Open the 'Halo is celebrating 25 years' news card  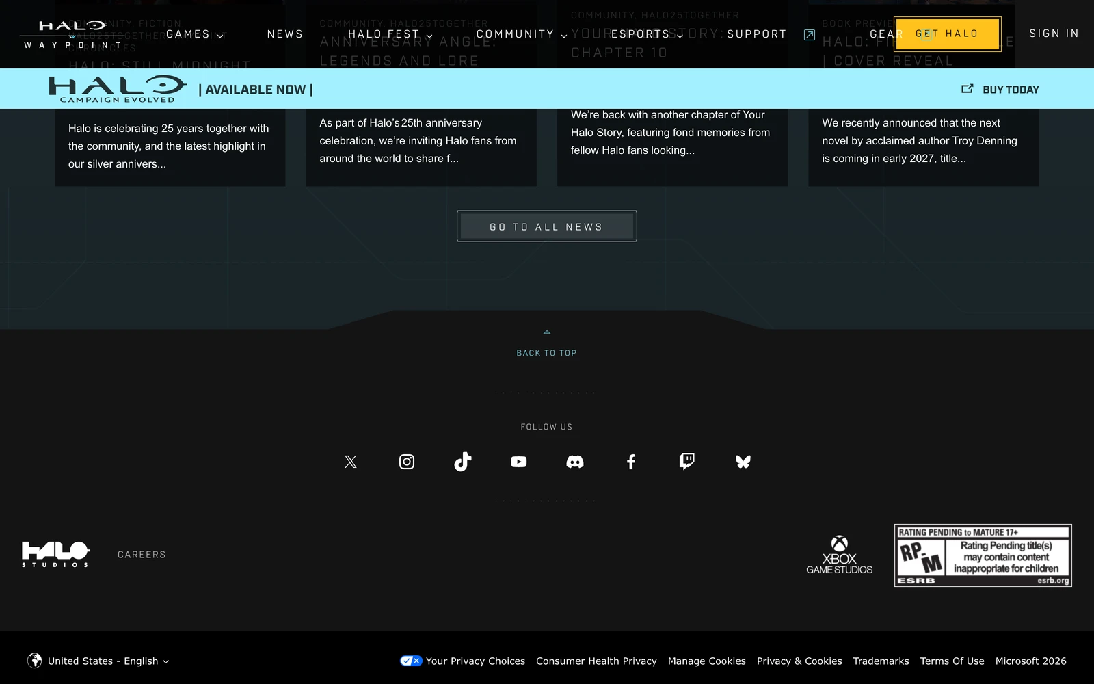point(170,146)
